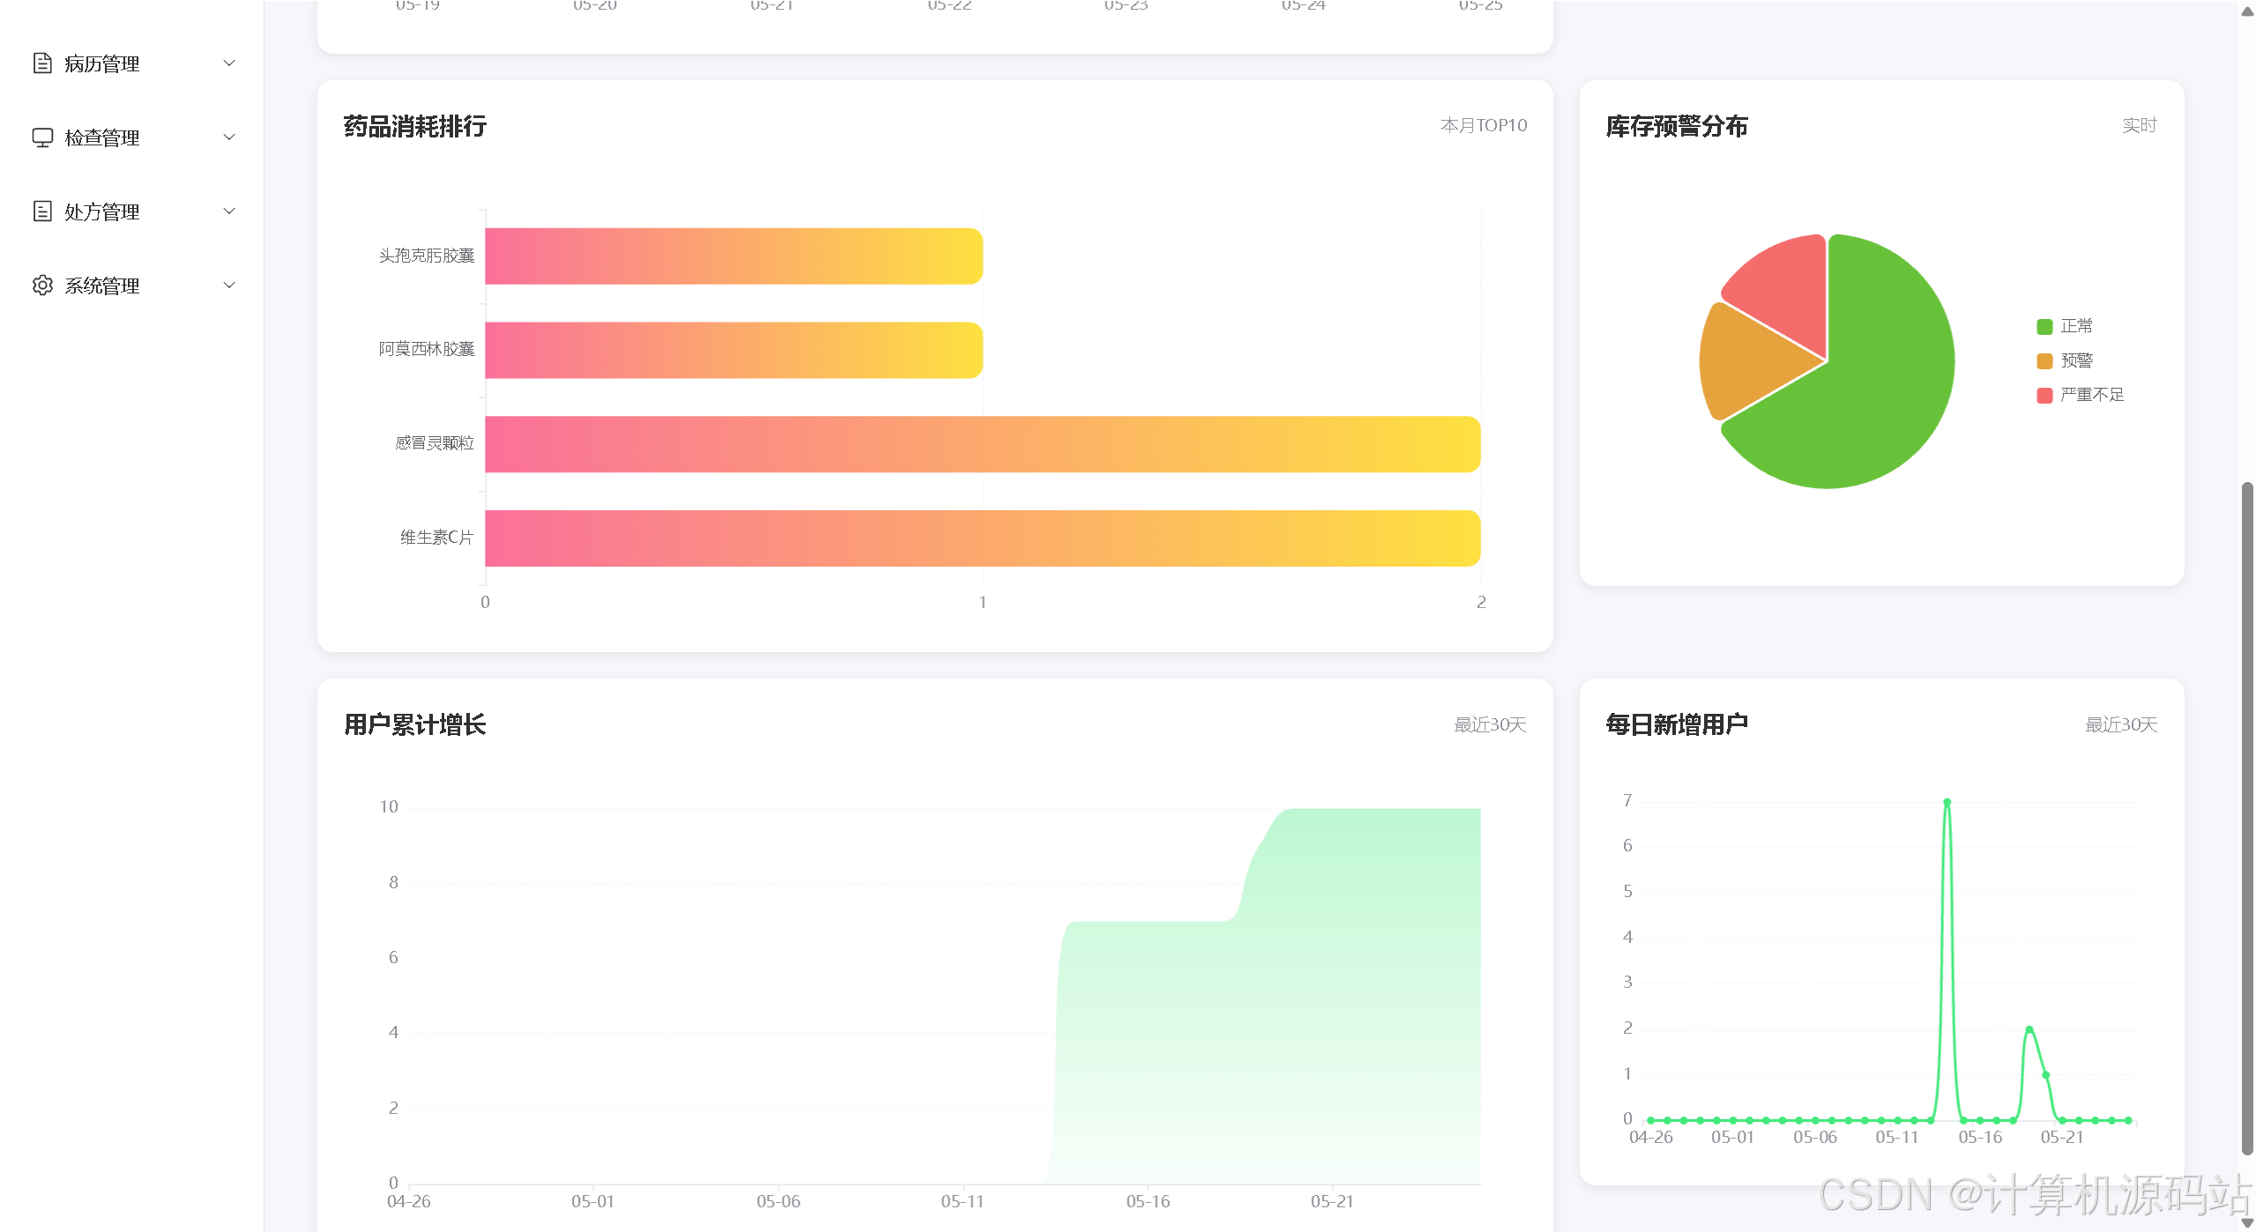
Task: Expand the 检查管理 chevron
Action: 229,137
